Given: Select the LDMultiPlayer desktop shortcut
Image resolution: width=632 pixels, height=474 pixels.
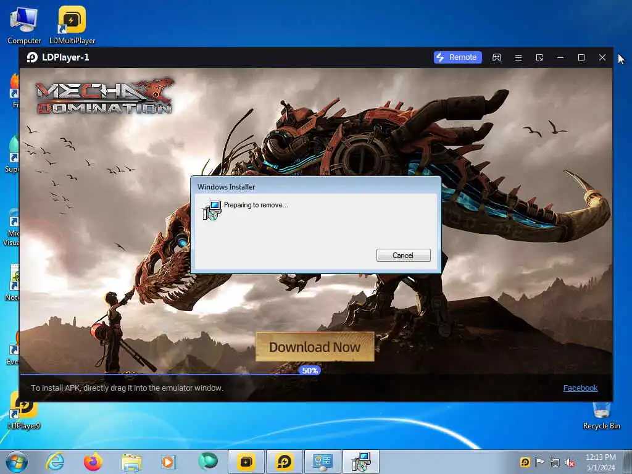Looking at the screenshot, I should coord(72,25).
